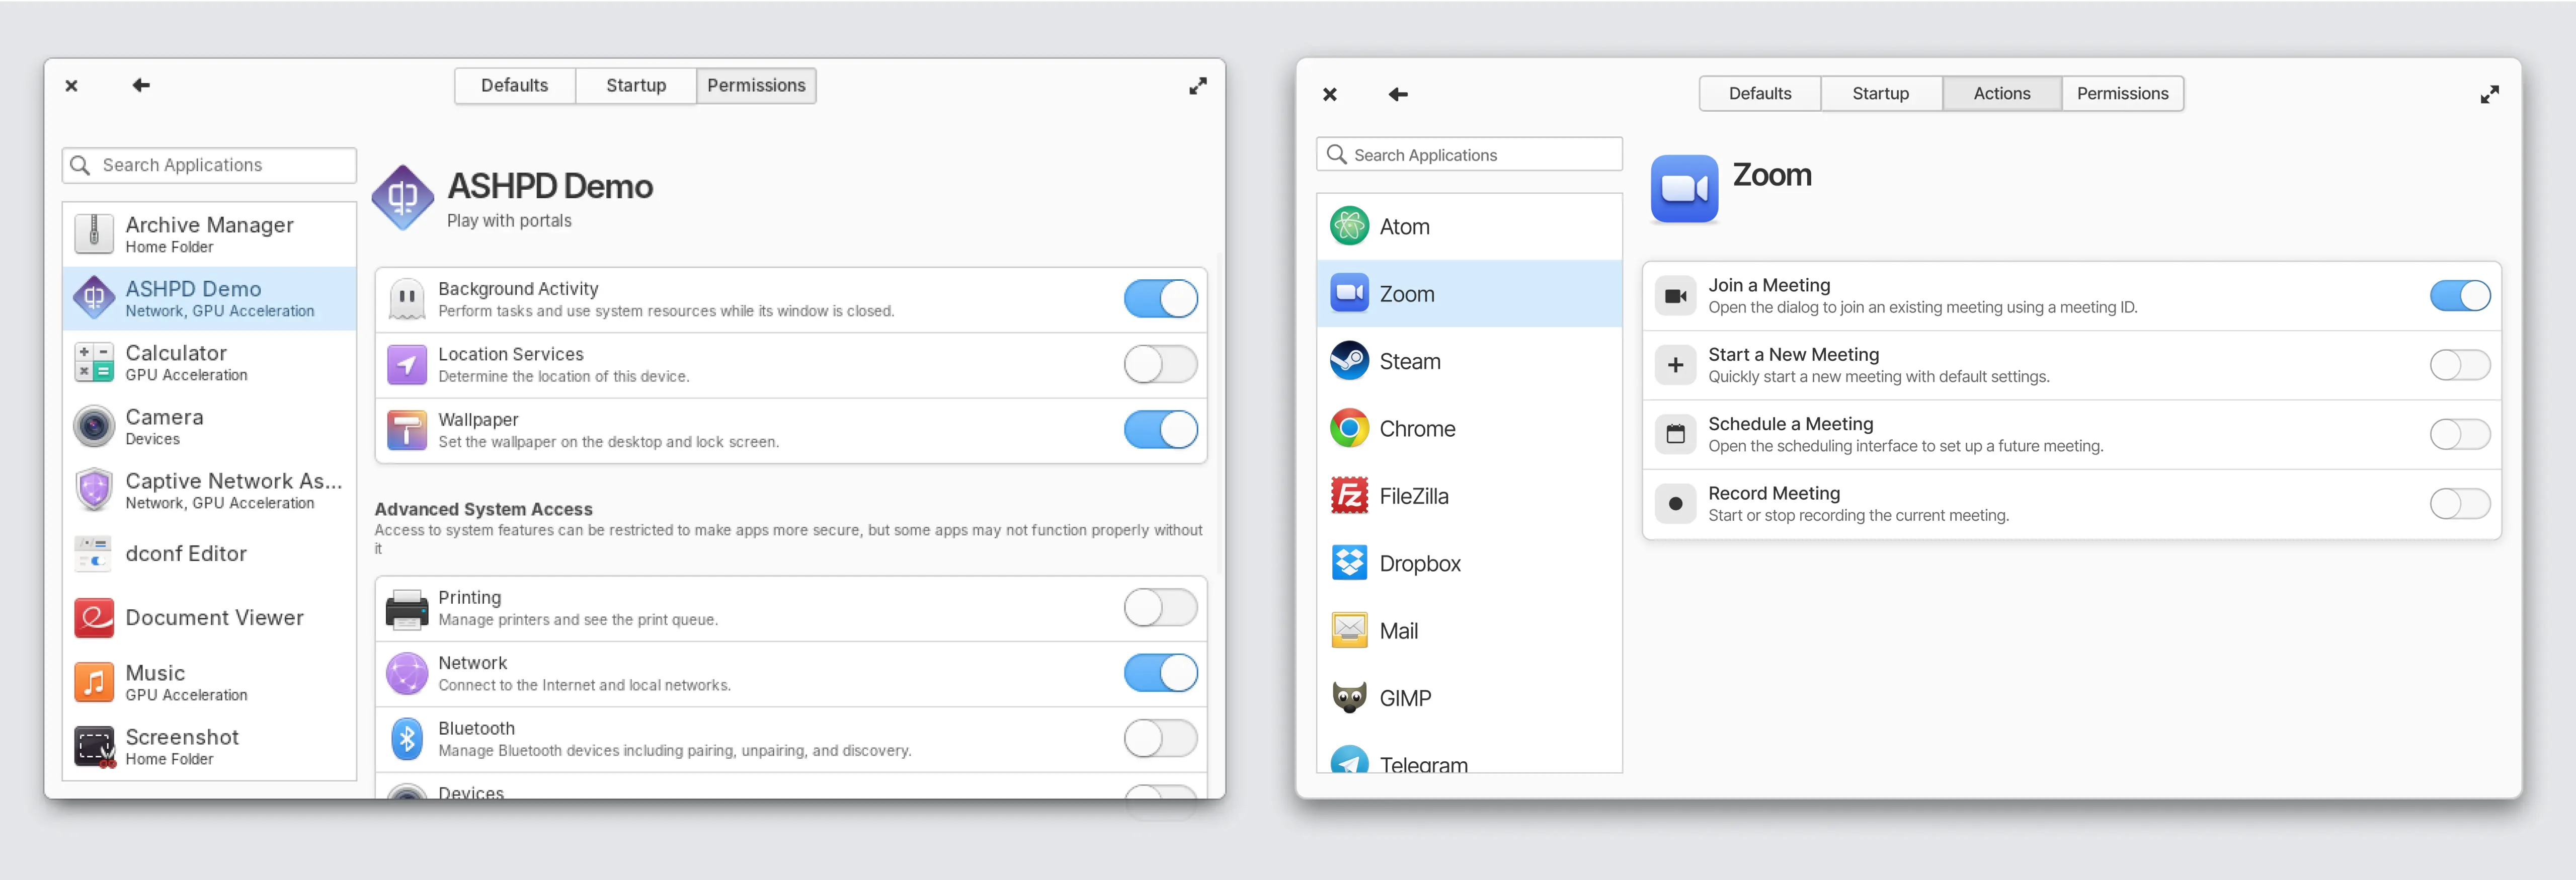Select the Chrome app icon
Screen dimensions: 2576x880
(x=1349, y=428)
